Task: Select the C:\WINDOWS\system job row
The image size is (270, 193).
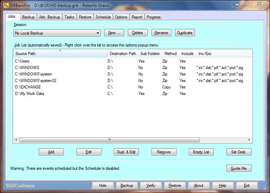Action: (x=133, y=74)
